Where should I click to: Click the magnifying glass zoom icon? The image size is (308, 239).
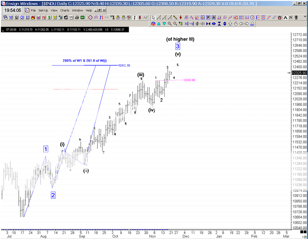[x=169, y=24]
